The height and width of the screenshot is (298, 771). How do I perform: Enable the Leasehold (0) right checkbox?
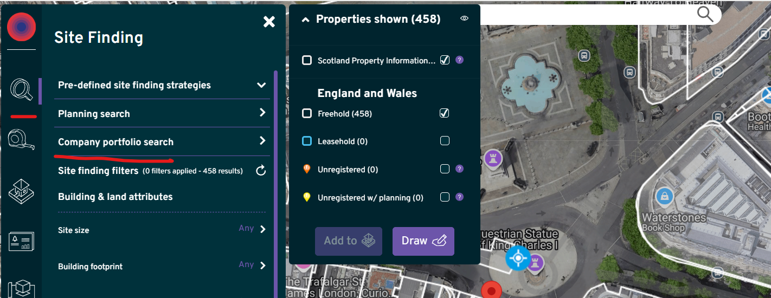coord(445,141)
